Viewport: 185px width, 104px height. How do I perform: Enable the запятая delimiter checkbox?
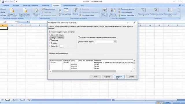pyautogui.click(x=51, y=40)
